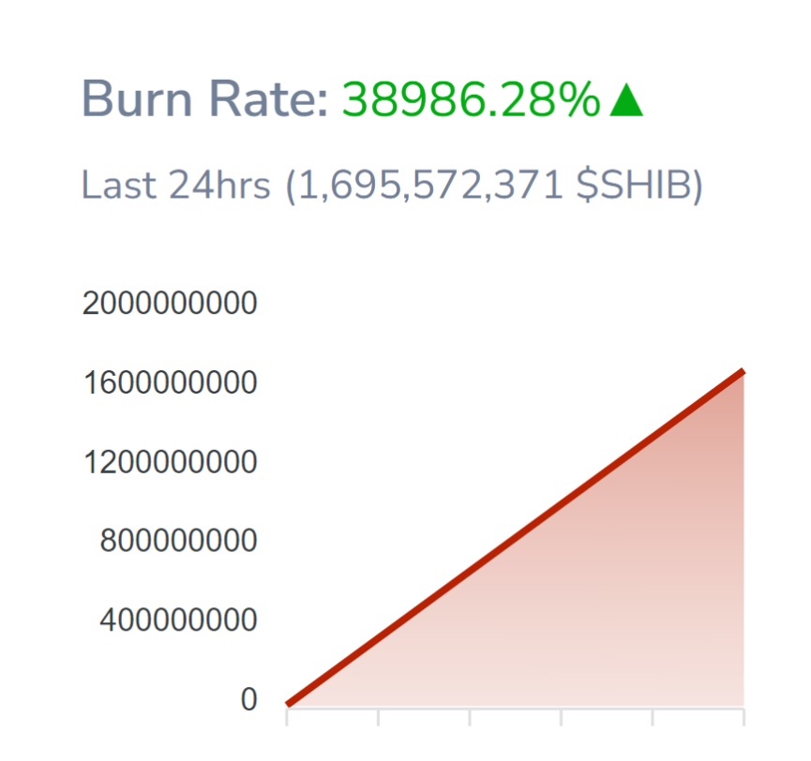Click the red burn chart line
Screen dimensions: 811x761
515,538
